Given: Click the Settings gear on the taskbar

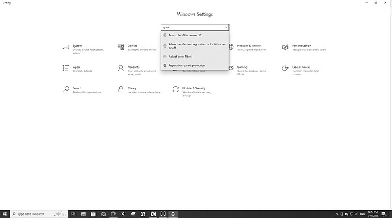Looking at the screenshot, I should point(173,214).
